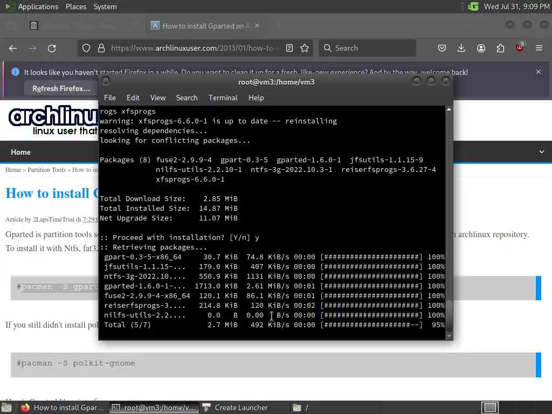The width and height of the screenshot is (552, 414).
Task: Click the Refresh Firefox button
Action: point(61,88)
